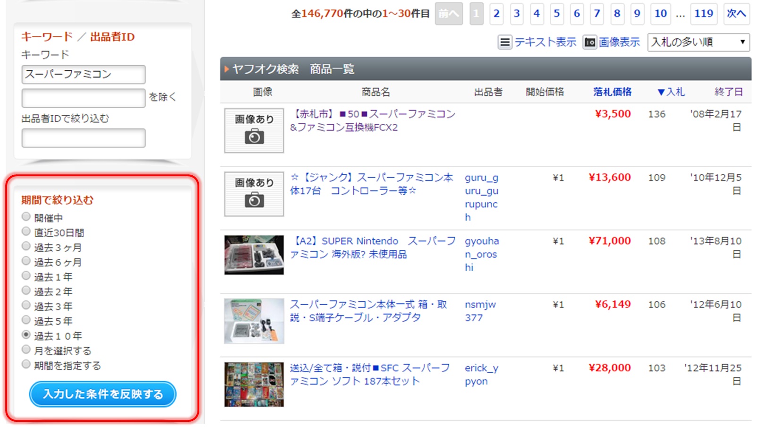Viewport: 759px width, 427px height.
Task: Open seller gyouhan_oroshi profile link
Action: click(481, 254)
